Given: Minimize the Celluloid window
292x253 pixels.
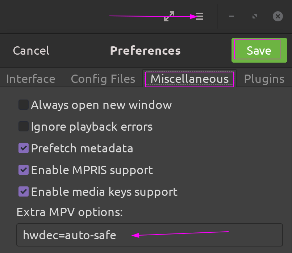Looking at the screenshot, I should click(231, 16).
